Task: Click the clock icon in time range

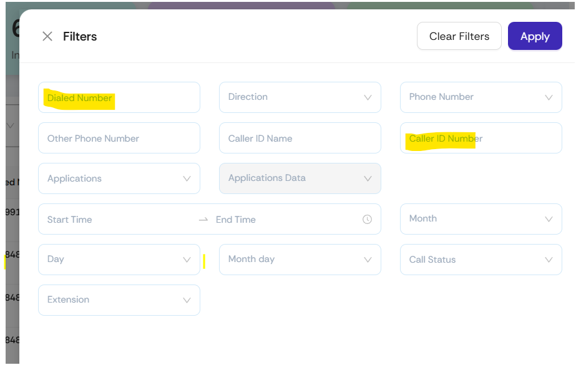Action: pyautogui.click(x=367, y=220)
